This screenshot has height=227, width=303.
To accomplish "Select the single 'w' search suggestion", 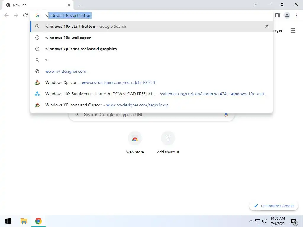I will [151, 60].
